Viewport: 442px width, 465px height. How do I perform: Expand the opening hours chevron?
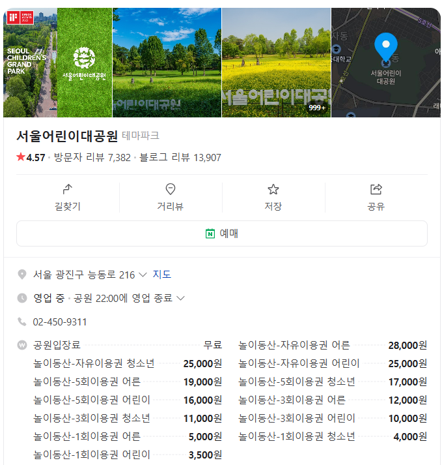click(x=180, y=298)
